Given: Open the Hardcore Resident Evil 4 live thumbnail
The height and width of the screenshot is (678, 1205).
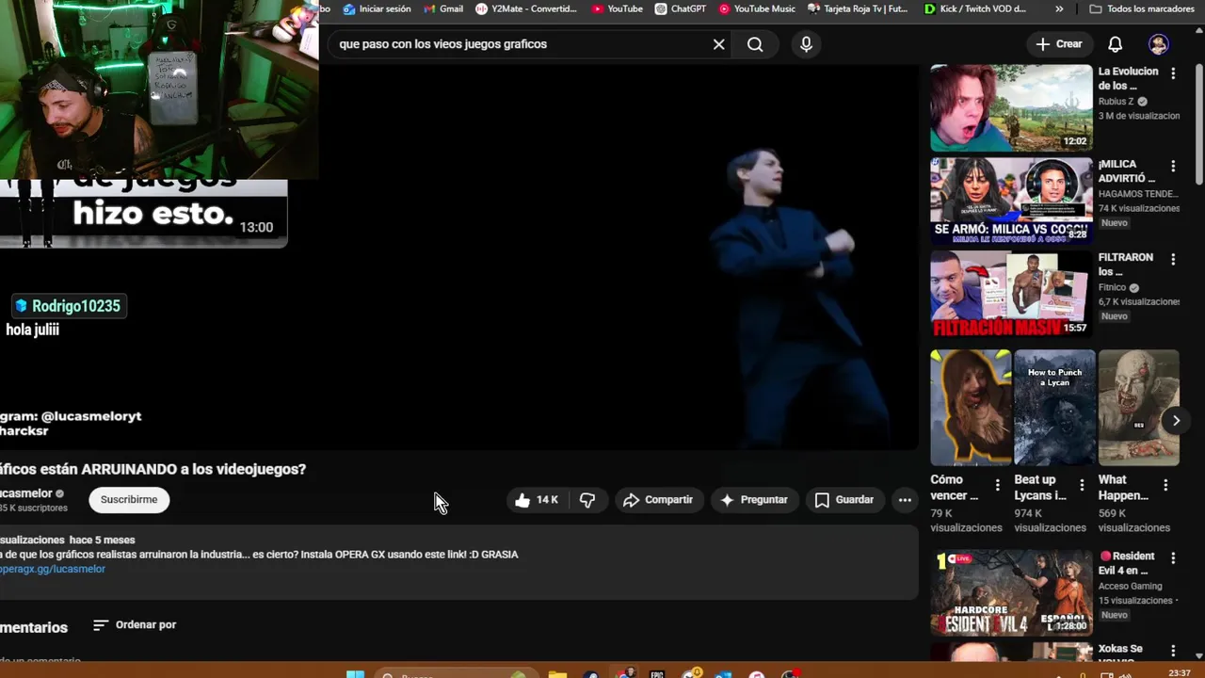Looking at the screenshot, I should 1011,592.
